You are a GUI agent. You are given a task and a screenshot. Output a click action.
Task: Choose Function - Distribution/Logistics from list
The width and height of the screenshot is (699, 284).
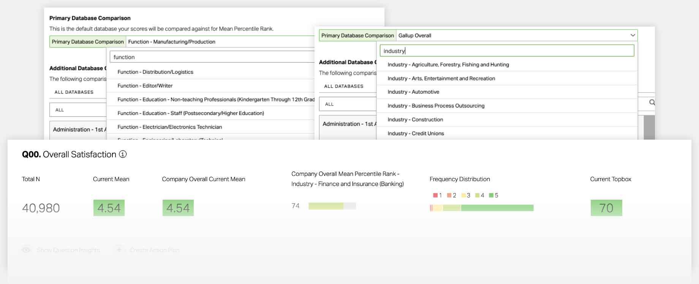click(x=155, y=72)
